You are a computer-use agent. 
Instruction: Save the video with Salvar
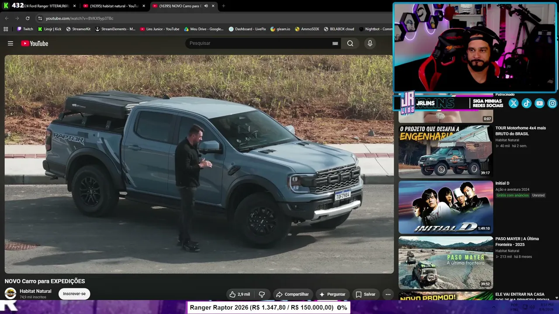pyautogui.click(x=366, y=294)
